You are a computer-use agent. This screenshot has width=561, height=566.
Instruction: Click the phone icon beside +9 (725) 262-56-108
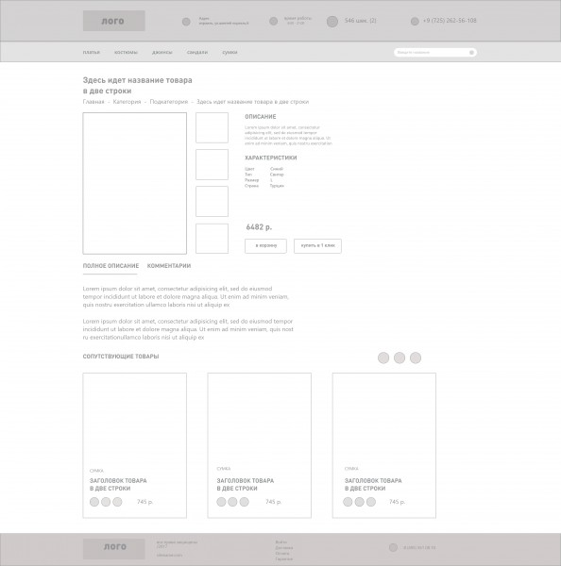pos(415,22)
